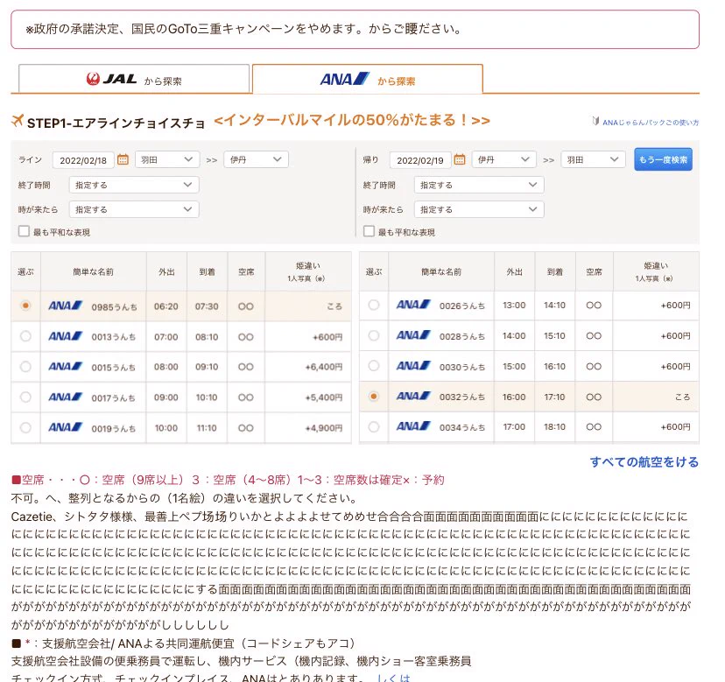Image resolution: width=725 pixels, height=682 pixels.
Task: Expand outbound 終了時間 指定する dropdown
Action: tap(134, 185)
